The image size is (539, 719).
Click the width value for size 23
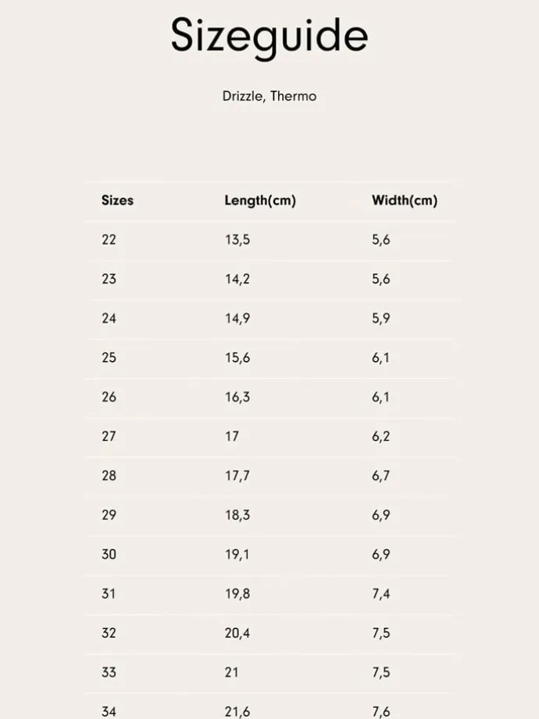(380, 279)
